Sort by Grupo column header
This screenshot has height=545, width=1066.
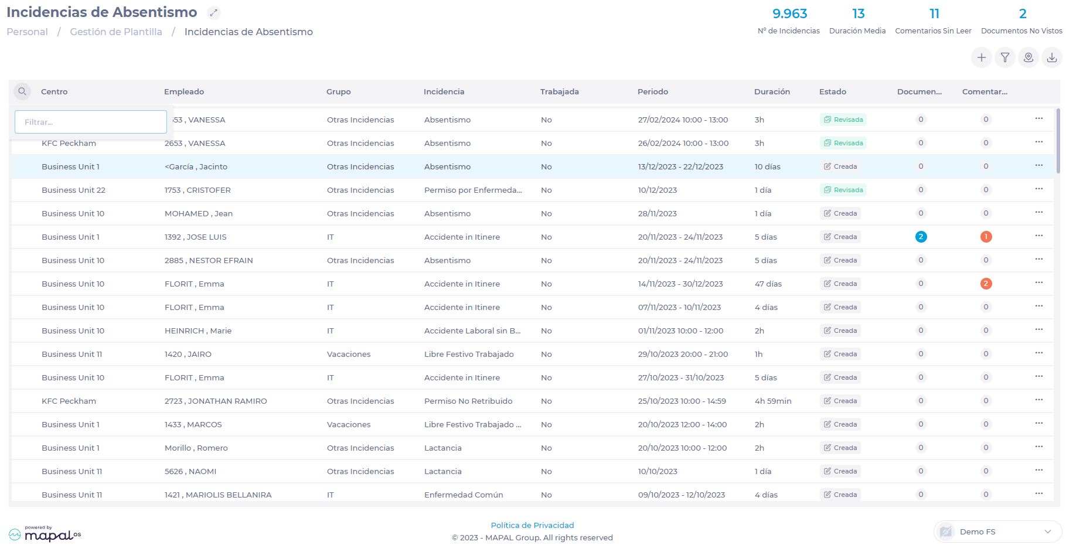pyautogui.click(x=339, y=91)
